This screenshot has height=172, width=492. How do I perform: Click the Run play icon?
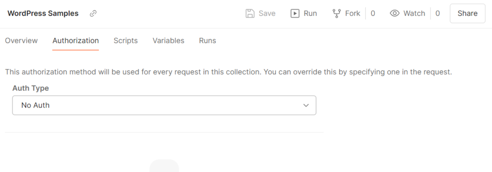(295, 13)
